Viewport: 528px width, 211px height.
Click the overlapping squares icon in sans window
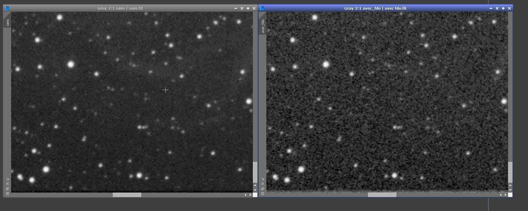click(7, 189)
